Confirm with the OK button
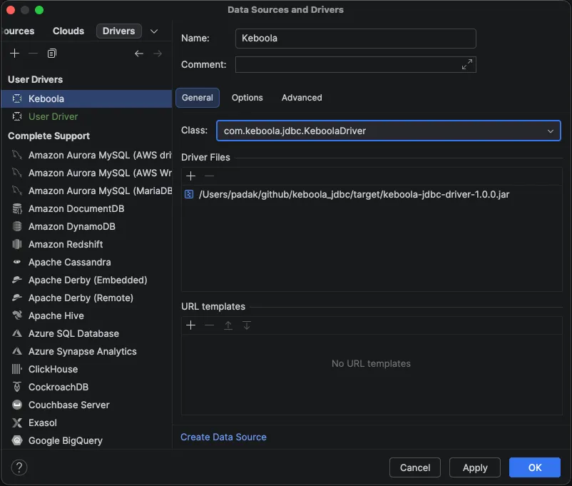Screen dimensions: 572x486 pyautogui.click(x=535, y=467)
